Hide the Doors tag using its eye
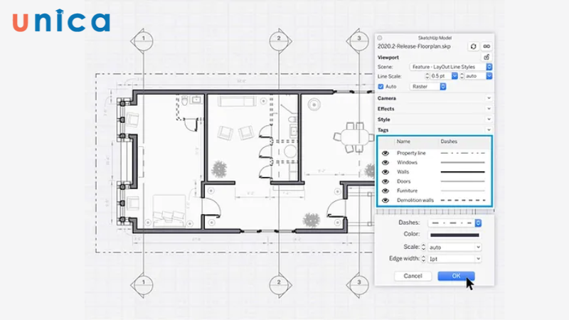This screenshot has width=569, height=320. (x=385, y=181)
